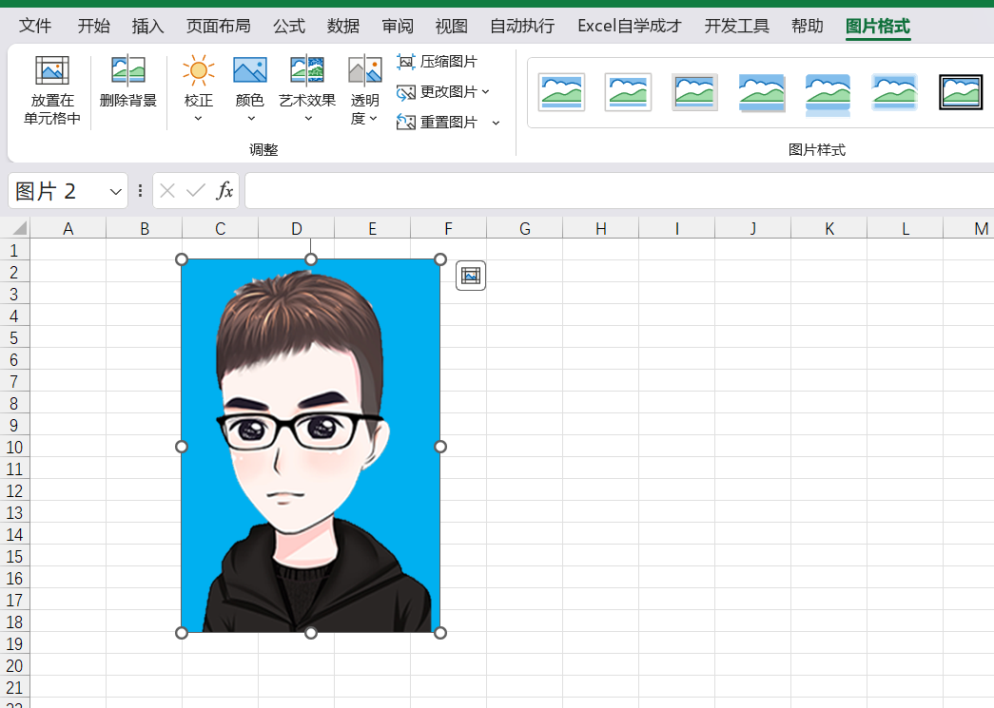Click the formula bar cancel X icon
This screenshot has width=994, height=708.
[x=167, y=191]
